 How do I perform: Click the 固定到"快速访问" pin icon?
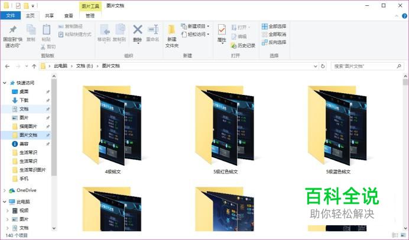(13, 29)
